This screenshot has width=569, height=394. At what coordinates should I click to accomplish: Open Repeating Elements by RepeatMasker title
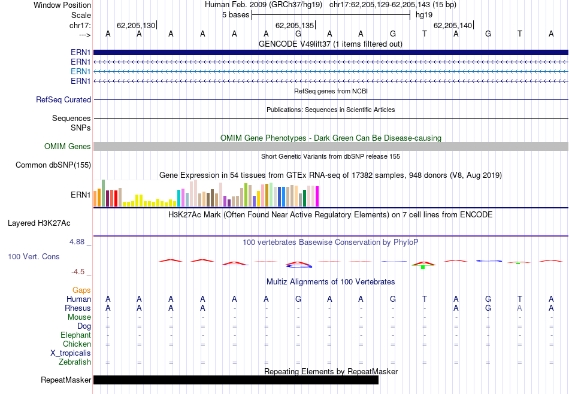tap(331, 371)
